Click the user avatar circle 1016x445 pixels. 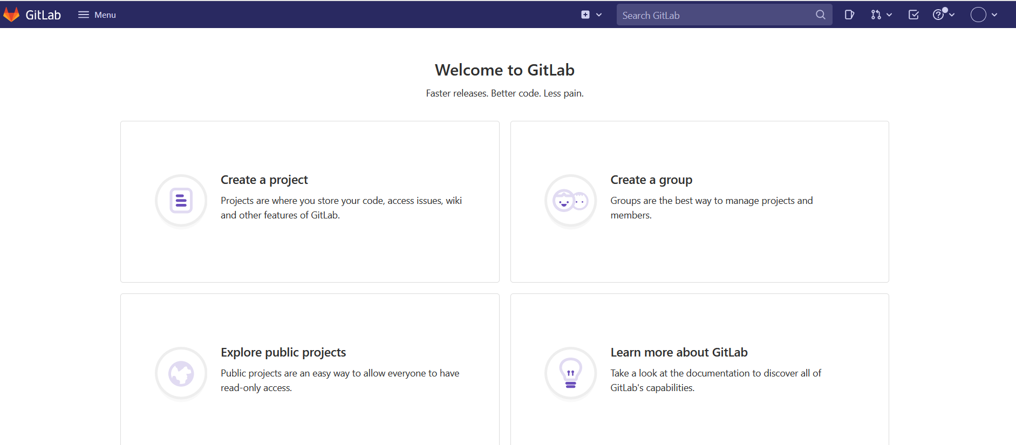point(978,15)
